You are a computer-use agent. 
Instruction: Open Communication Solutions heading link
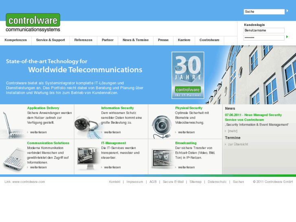pyautogui.click(x=48, y=143)
